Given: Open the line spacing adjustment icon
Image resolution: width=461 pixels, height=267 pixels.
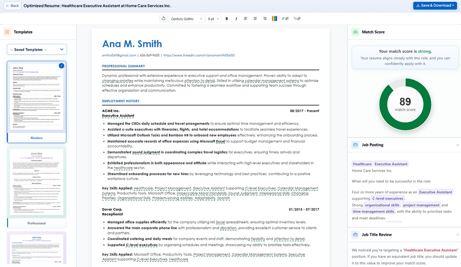Looking at the screenshot, I should coord(285,18).
